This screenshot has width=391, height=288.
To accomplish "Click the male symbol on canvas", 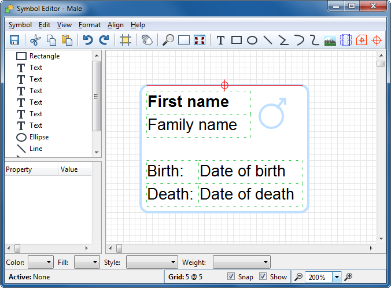I will click(272, 113).
